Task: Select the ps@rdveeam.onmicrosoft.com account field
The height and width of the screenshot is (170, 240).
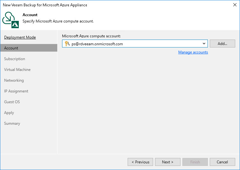Action: coord(134,44)
